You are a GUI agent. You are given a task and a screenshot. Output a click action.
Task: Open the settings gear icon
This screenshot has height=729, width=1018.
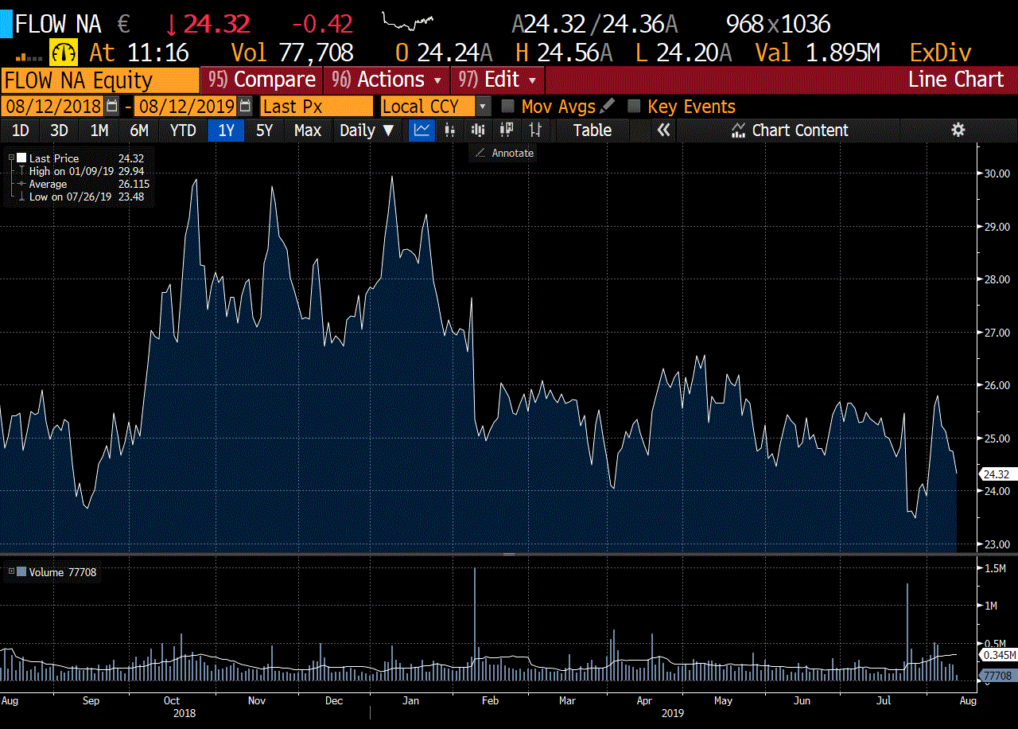click(958, 131)
